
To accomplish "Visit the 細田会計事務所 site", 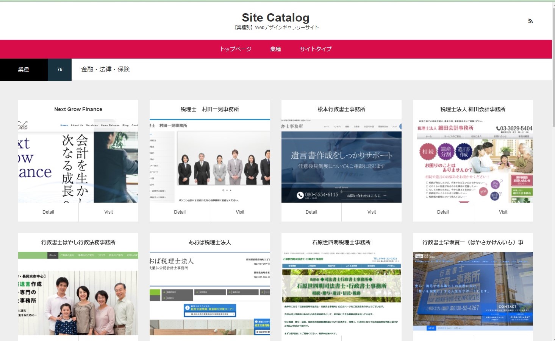I will pos(503,212).
